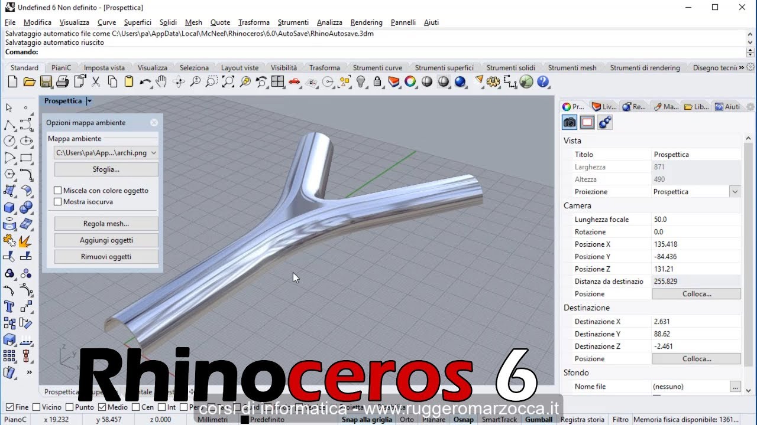Click the Save floppy disk icon

[x=46, y=82]
